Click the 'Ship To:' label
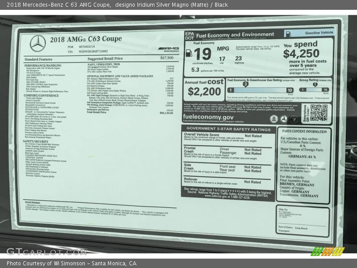This screenshot has width=357, height=268. coord(283,209)
